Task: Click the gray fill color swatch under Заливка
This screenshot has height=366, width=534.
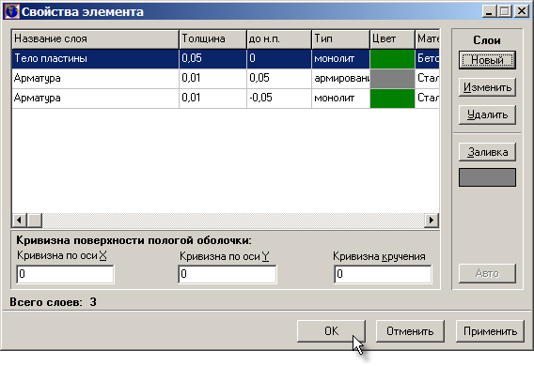Action: (x=487, y=177)
